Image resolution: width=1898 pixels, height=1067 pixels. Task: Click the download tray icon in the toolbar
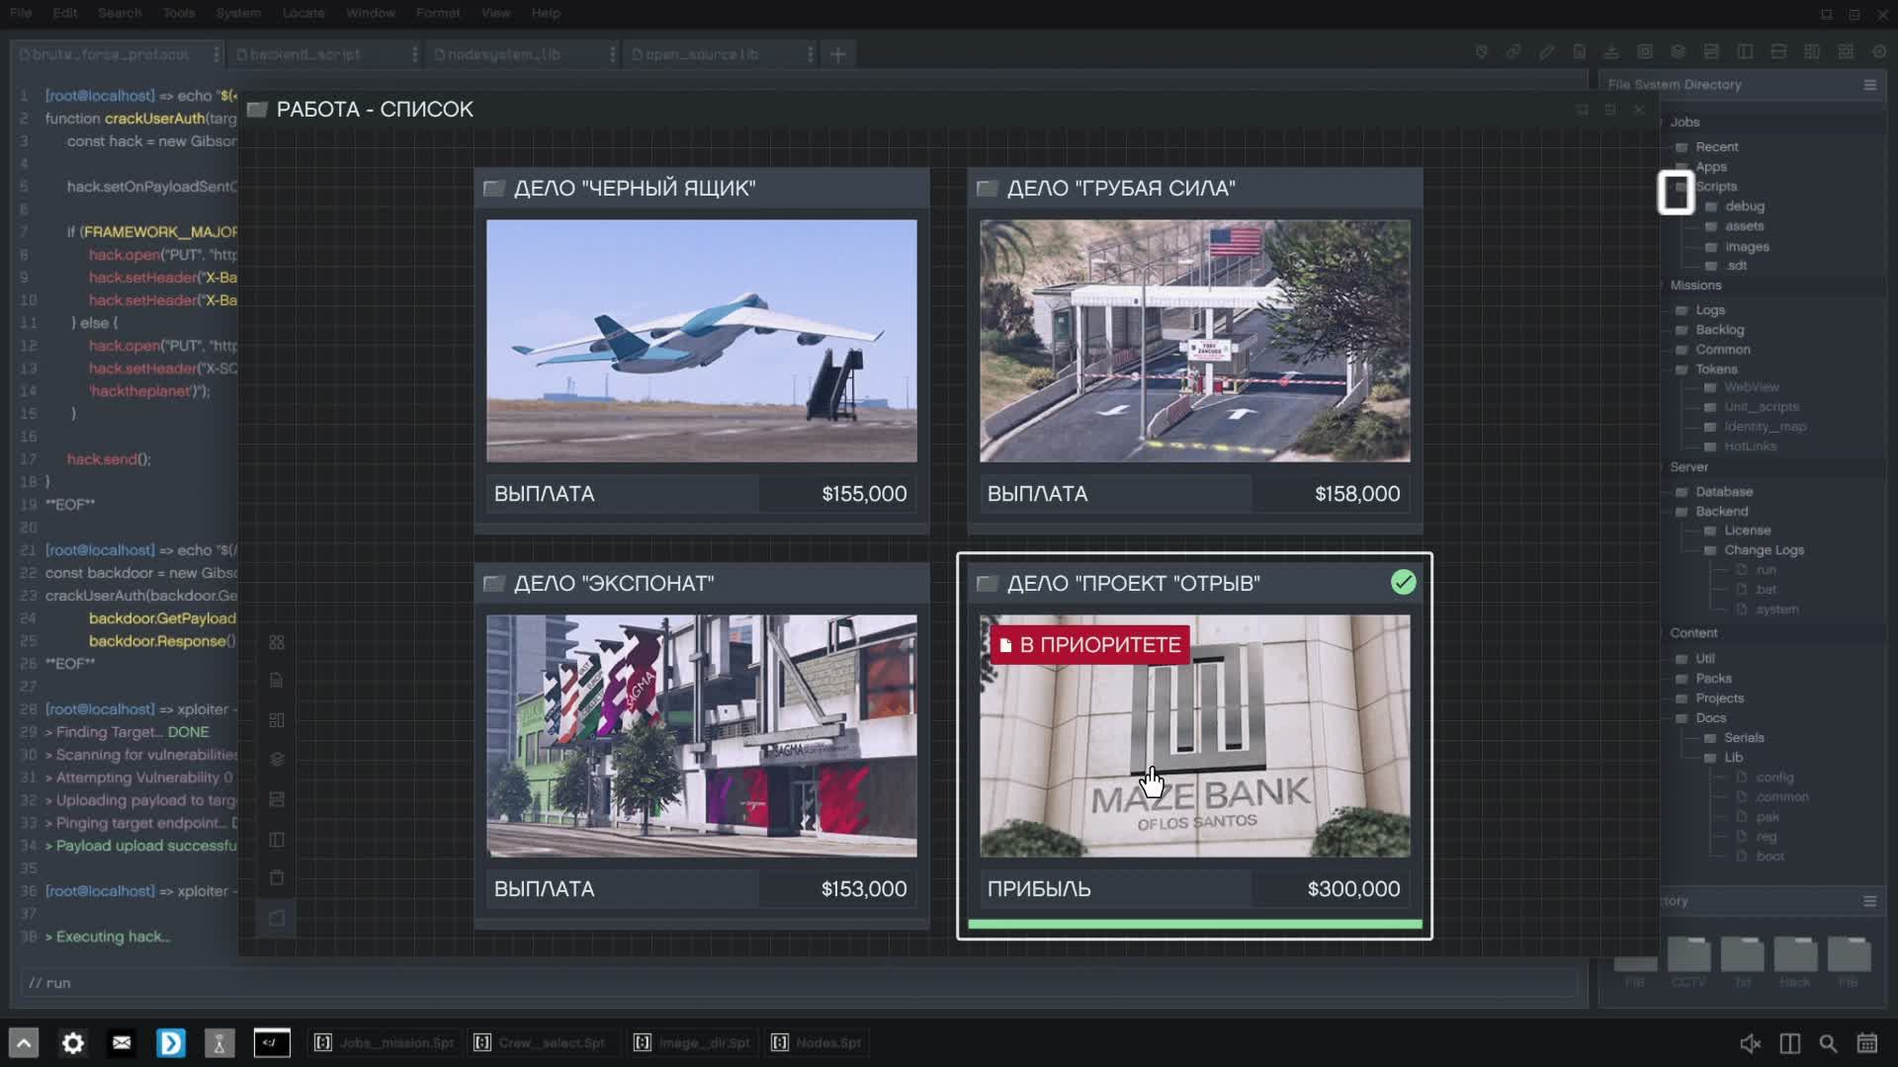pos(1611,52)
